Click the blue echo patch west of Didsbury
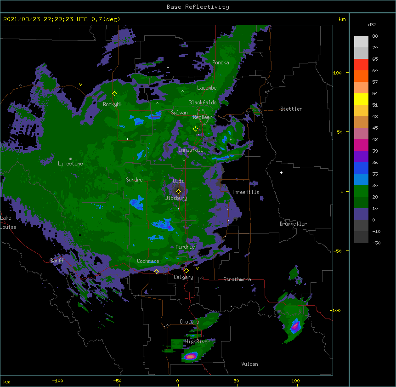The image size is (396, 387). 137,202
